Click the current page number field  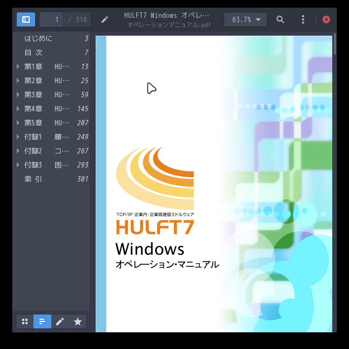click(51, 19)
